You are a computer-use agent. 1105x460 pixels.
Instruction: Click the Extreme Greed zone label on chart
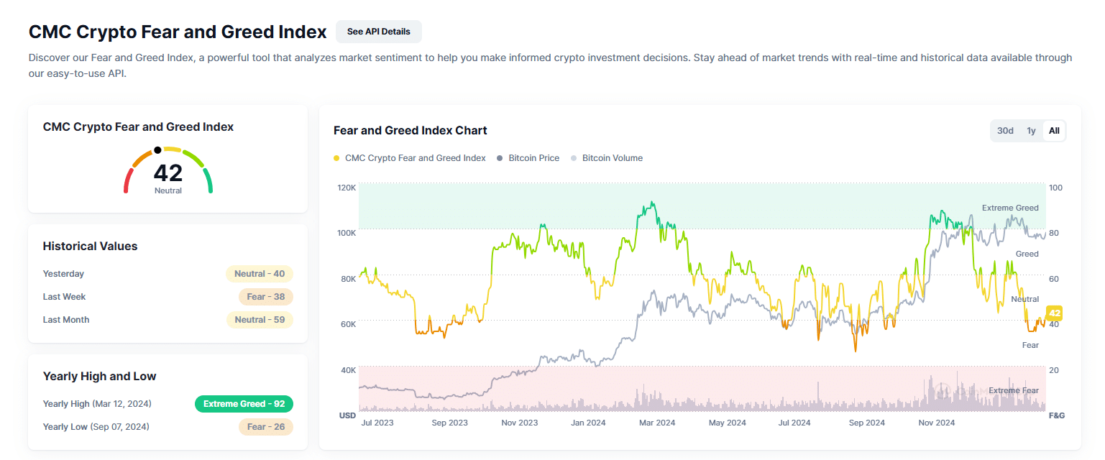[1010, 208]
